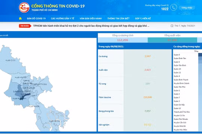Select 'Quận 8' in district list
This screenshot has width=202, height=134.
[x=177, y=55]
